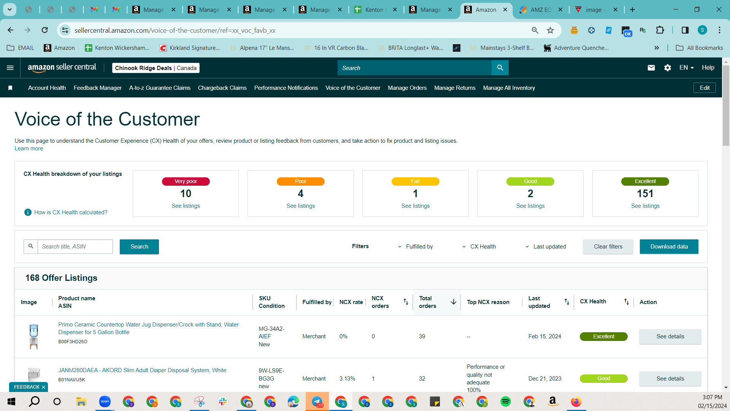
Task: Open Primo Ceramic Countertop Water Jug listing link
Action: click(x=148, y=328)
